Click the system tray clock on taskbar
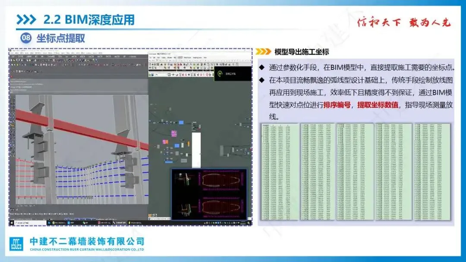Image resolution: width=466 pixels, height=262 pixels. (x=242, y=222)
